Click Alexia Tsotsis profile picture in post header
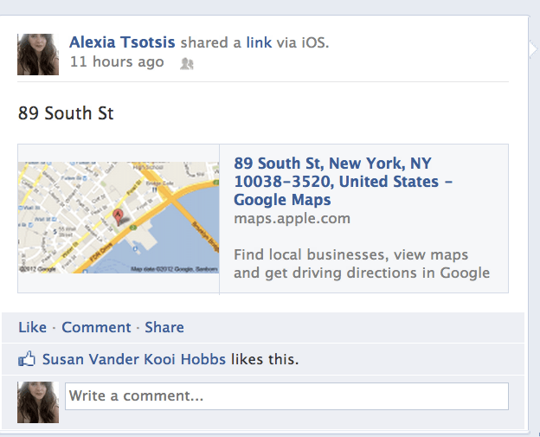The width and height of the screenshot is (540, 437). click(38, 55)
